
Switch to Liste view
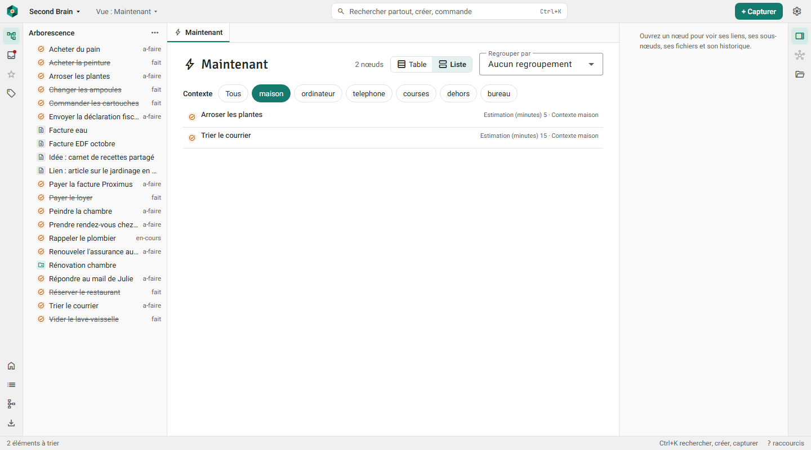(x=452, y=64)
